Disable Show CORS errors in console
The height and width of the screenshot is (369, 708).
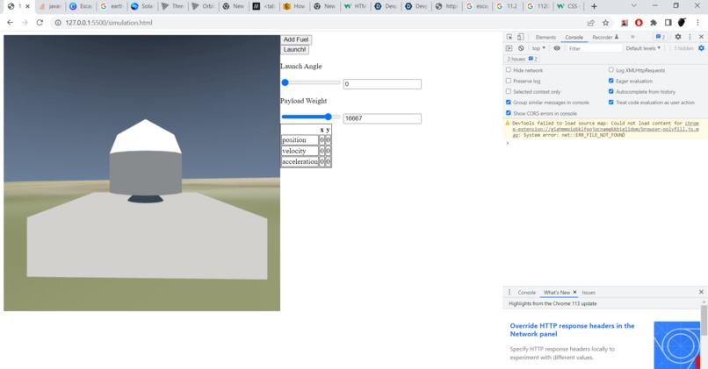(x=509, y=113)
